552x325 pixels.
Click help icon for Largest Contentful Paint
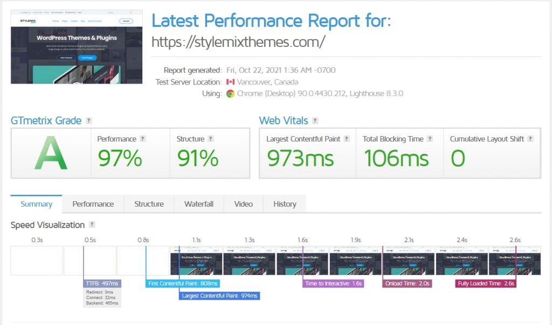347,139
